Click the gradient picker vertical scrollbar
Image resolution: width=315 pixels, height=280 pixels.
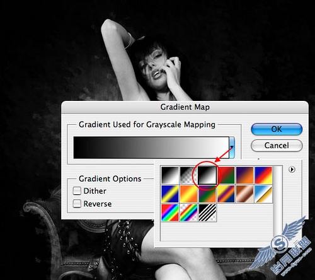pyautogui.click(x=278, y=204)
